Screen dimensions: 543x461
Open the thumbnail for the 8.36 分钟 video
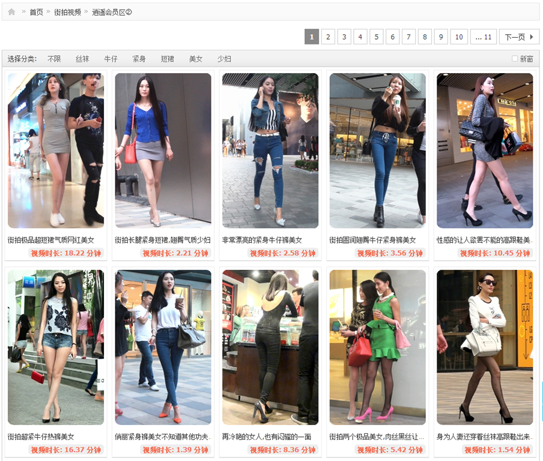pyautogui.click(x=270, y=347)
